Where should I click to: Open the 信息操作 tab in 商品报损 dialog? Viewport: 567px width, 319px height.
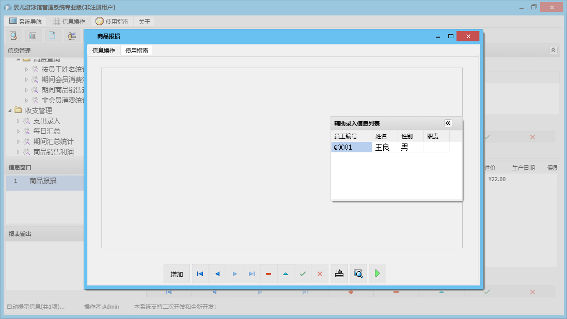pos(104,51)
